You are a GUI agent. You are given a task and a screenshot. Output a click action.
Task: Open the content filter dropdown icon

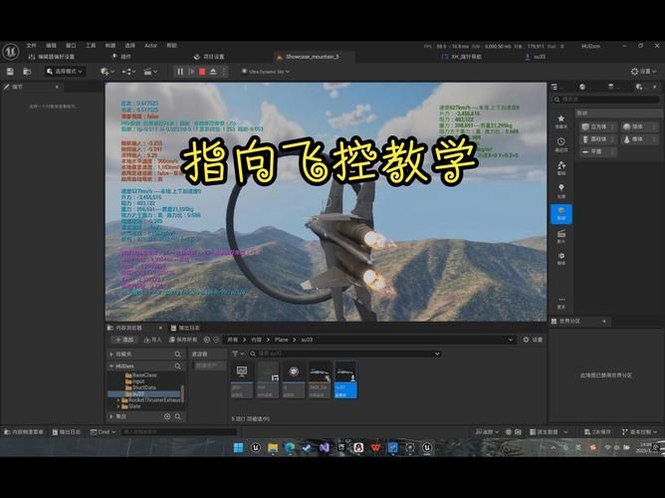[x=238, y=354]
